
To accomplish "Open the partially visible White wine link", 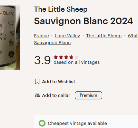I will click(133, 36).
